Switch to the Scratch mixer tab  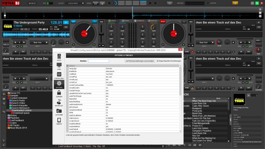[139, 21]
